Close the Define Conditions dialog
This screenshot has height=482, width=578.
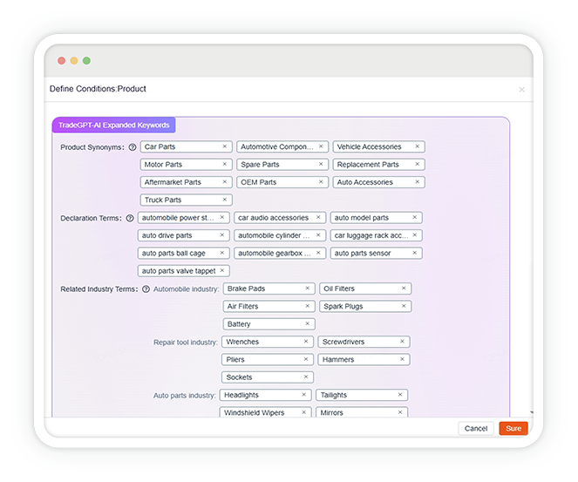[x=521, y=90]
